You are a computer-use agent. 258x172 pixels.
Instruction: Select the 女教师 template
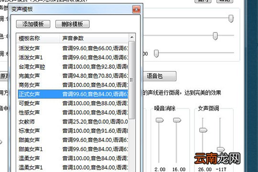click(x=73, y=122)
